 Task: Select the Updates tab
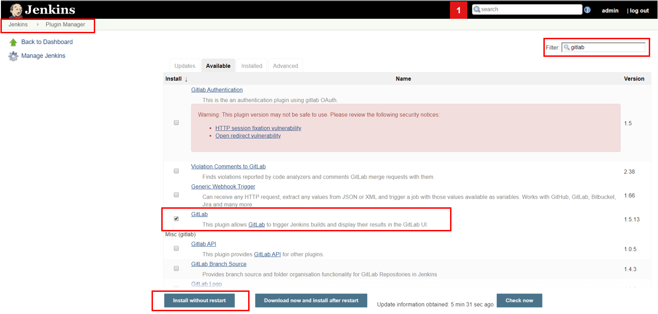(x=184, y=66)
